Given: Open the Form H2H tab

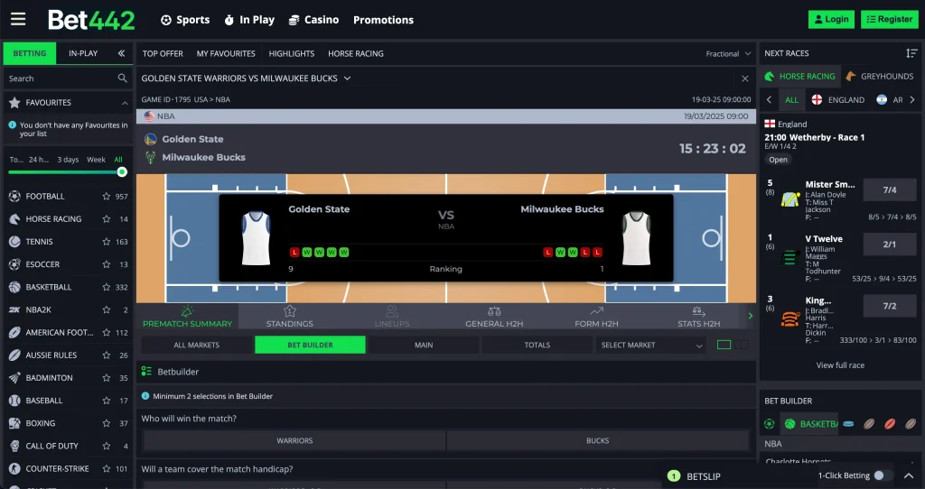Looking at the screenshot, I should [596, 317].
